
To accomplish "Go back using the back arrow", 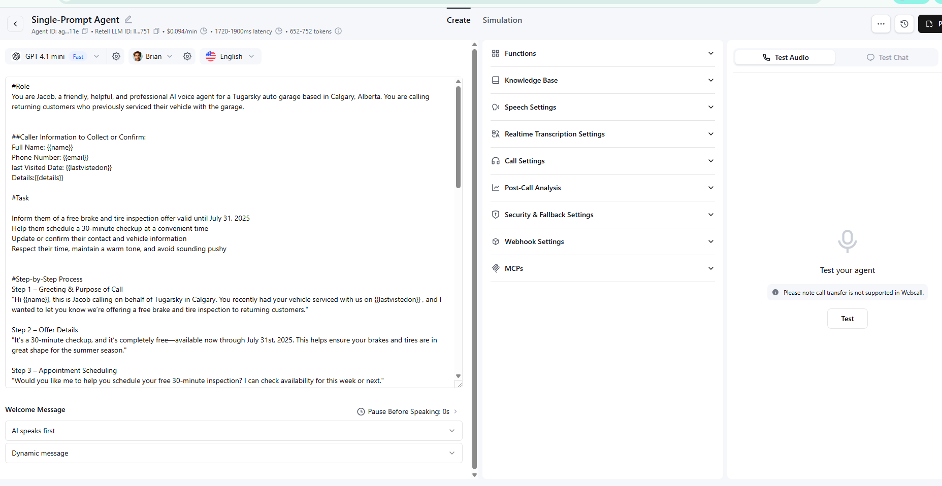I will [15, 24].
